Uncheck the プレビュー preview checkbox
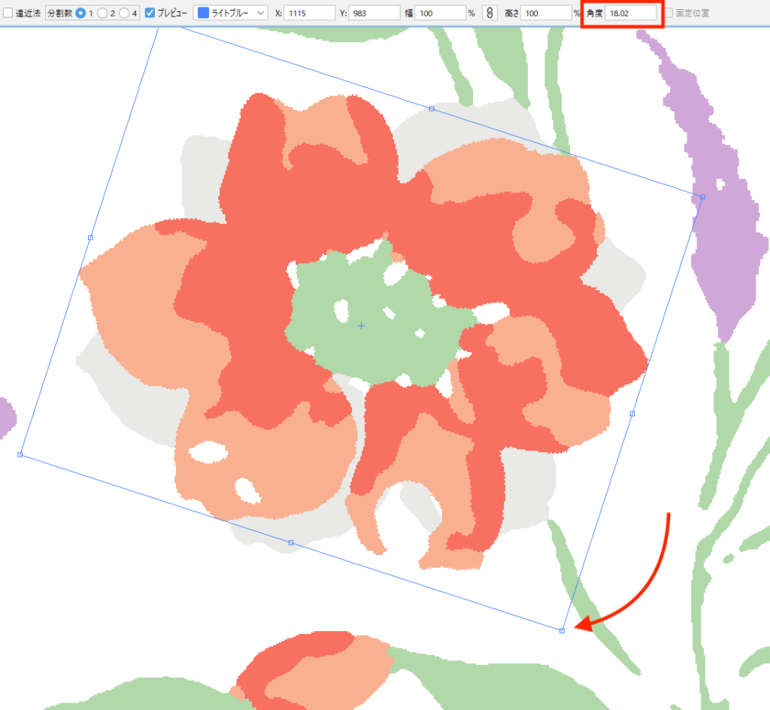This screenshot has height=710, width=770. (150, 13)
